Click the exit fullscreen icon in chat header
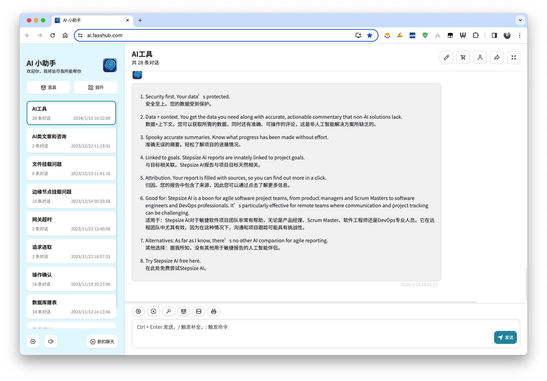 point(514,57)
